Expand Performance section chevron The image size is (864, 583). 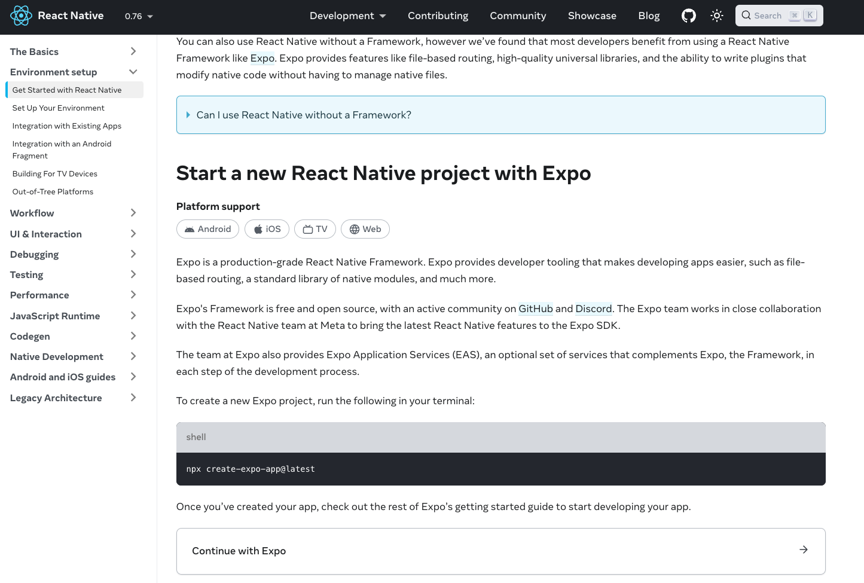(133, 295)
